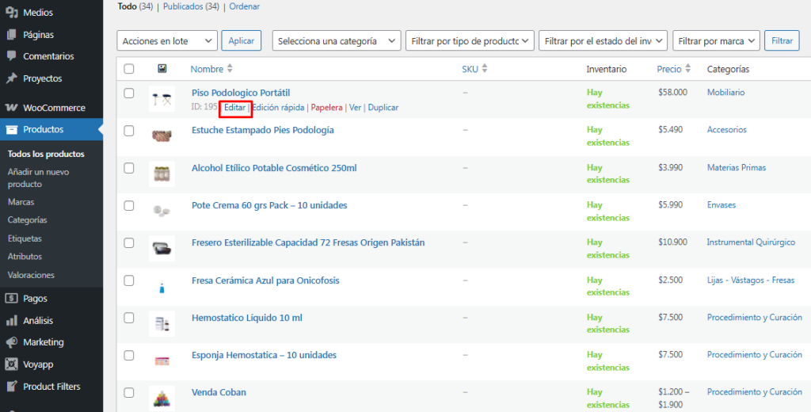This screenshot has width=811, height=412.
Task: Click Editar under Piso Podologico Portátil
Action: (234, 107)
